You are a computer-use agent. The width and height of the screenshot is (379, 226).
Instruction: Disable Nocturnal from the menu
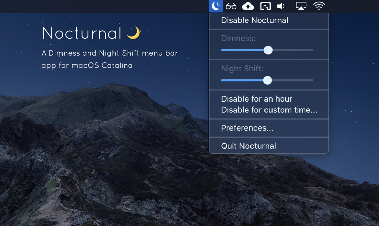point(255,20)
